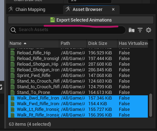
Task: Open the asset filters icon
Action: click(x=140, y=30)
